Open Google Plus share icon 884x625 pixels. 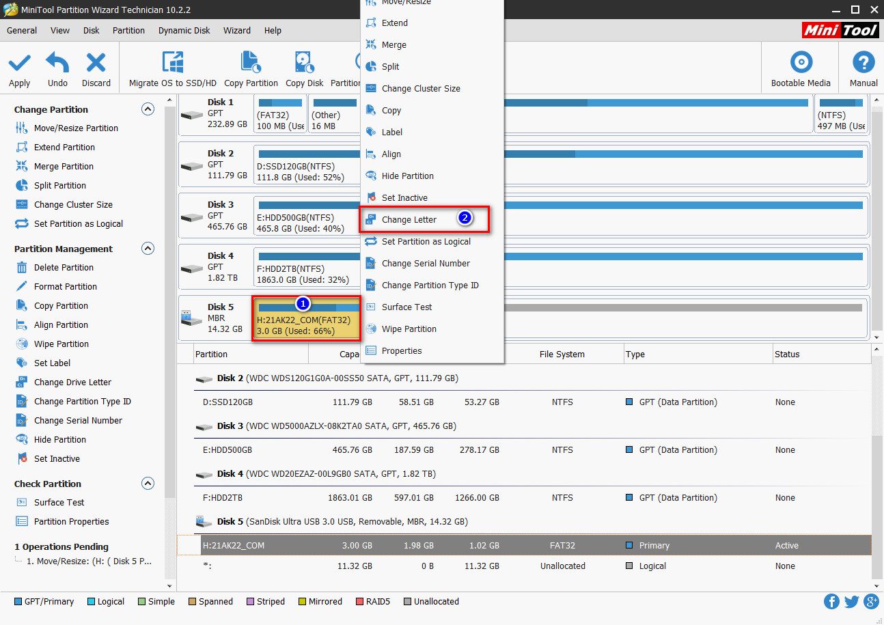point(871,602)
